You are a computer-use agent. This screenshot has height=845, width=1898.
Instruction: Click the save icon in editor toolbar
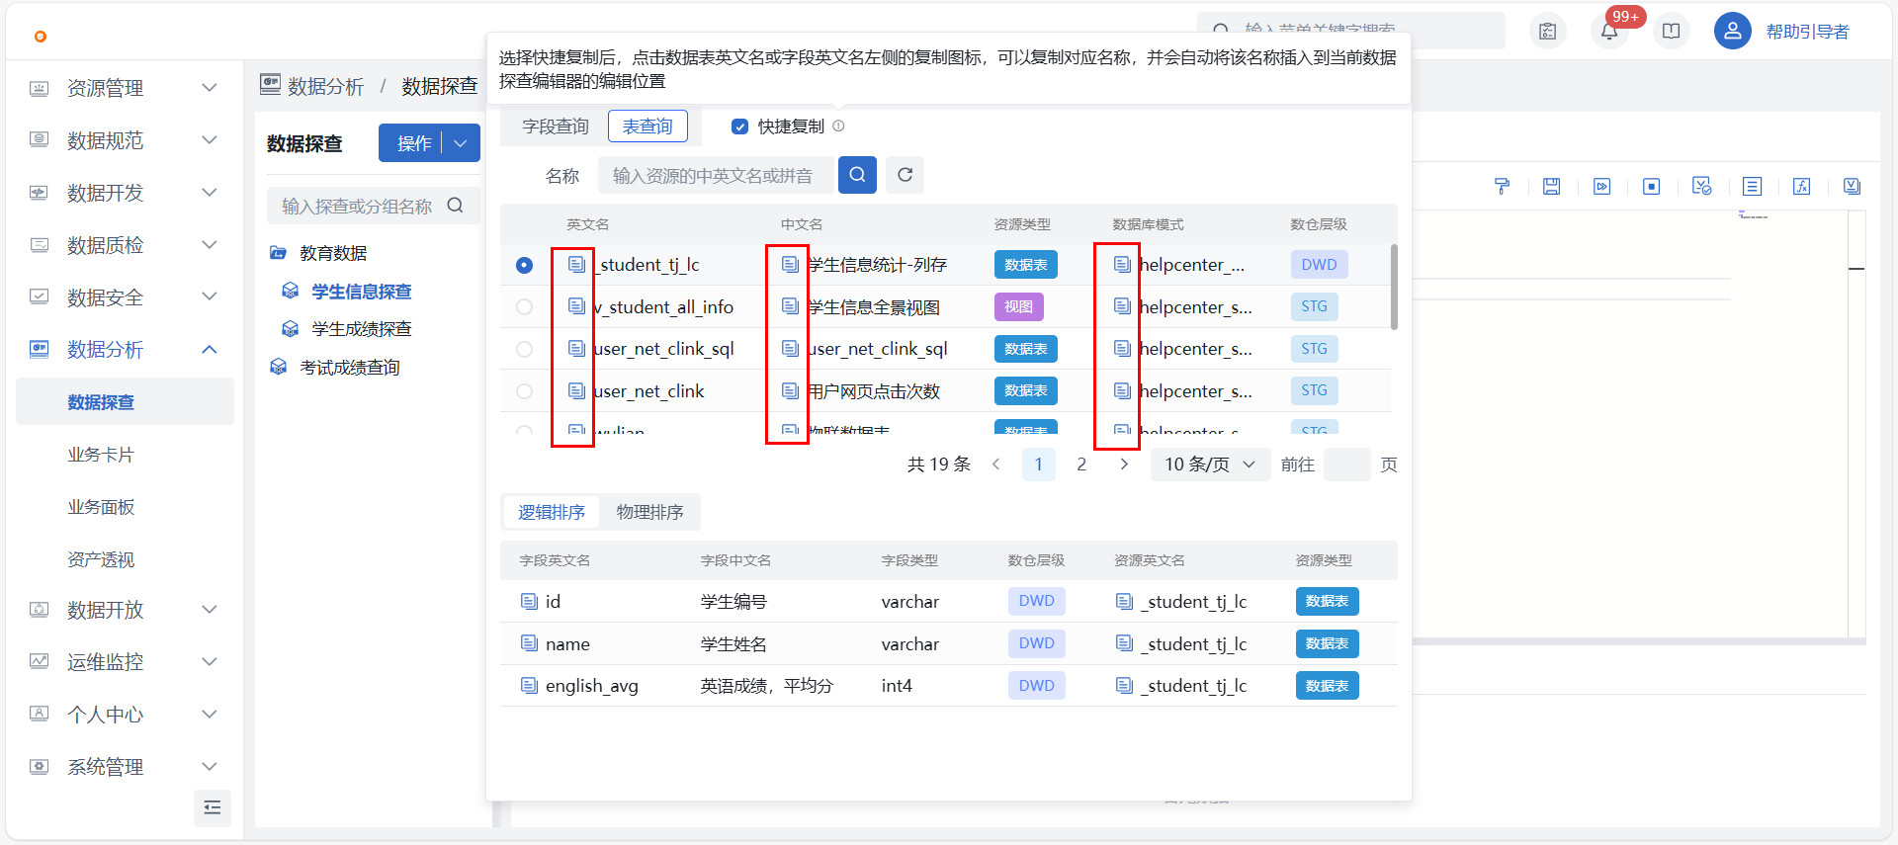pyautogui.click(x=1552, y=187)
